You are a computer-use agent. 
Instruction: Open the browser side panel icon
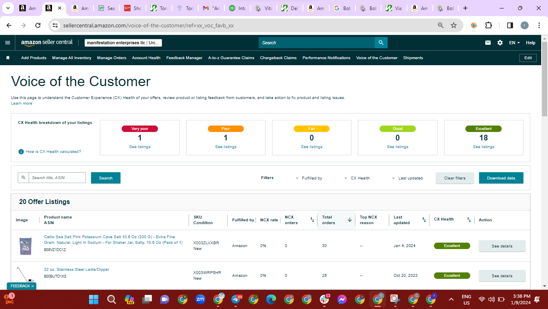tap(510, 25)
